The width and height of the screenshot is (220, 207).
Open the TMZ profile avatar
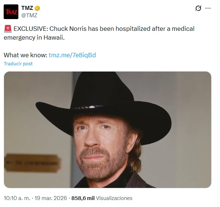tap(11, 12)
